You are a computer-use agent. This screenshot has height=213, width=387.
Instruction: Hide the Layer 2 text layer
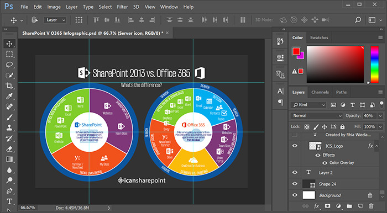295,172
